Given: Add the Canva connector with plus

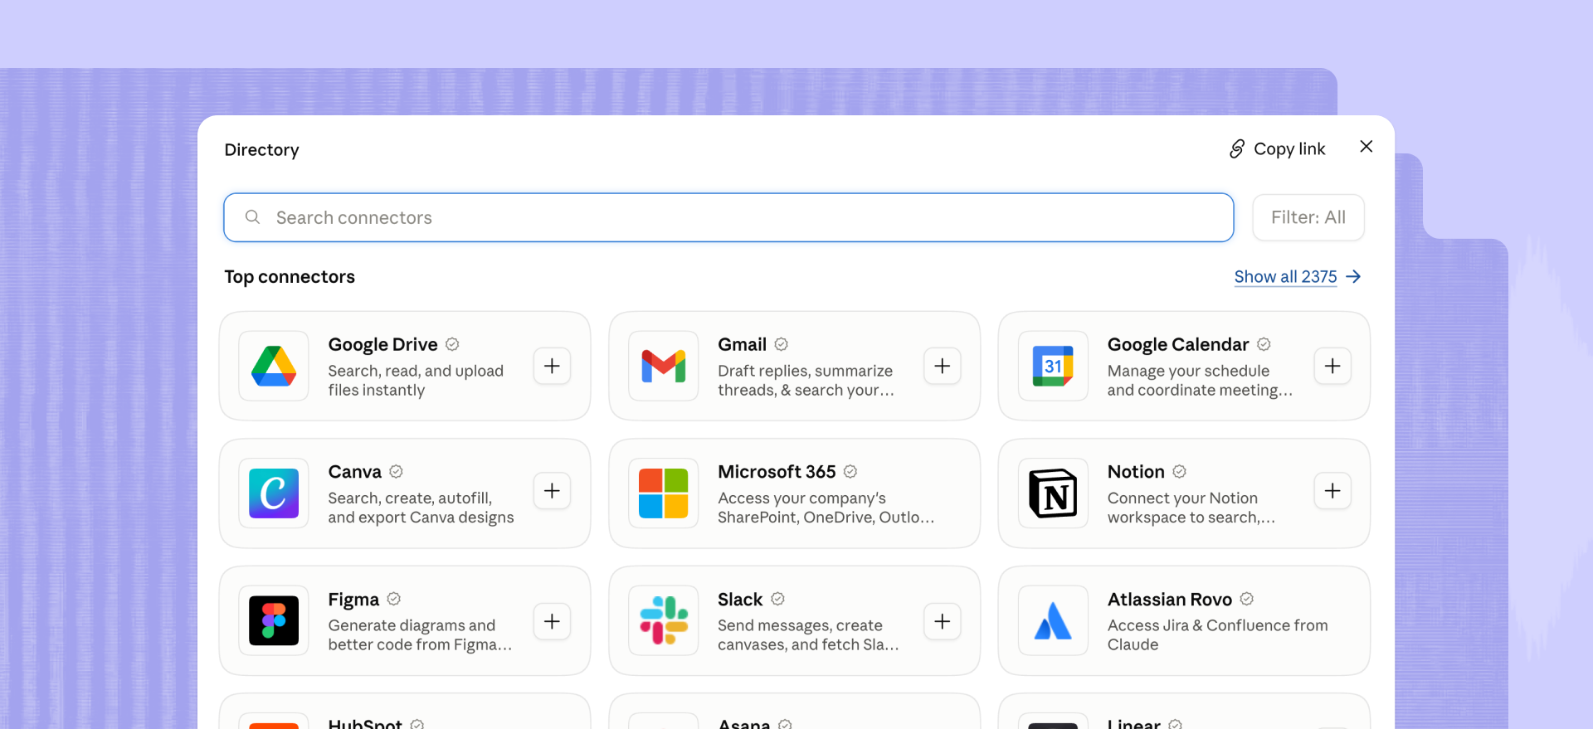Looking at the screenshot, I should pos(552,491).
